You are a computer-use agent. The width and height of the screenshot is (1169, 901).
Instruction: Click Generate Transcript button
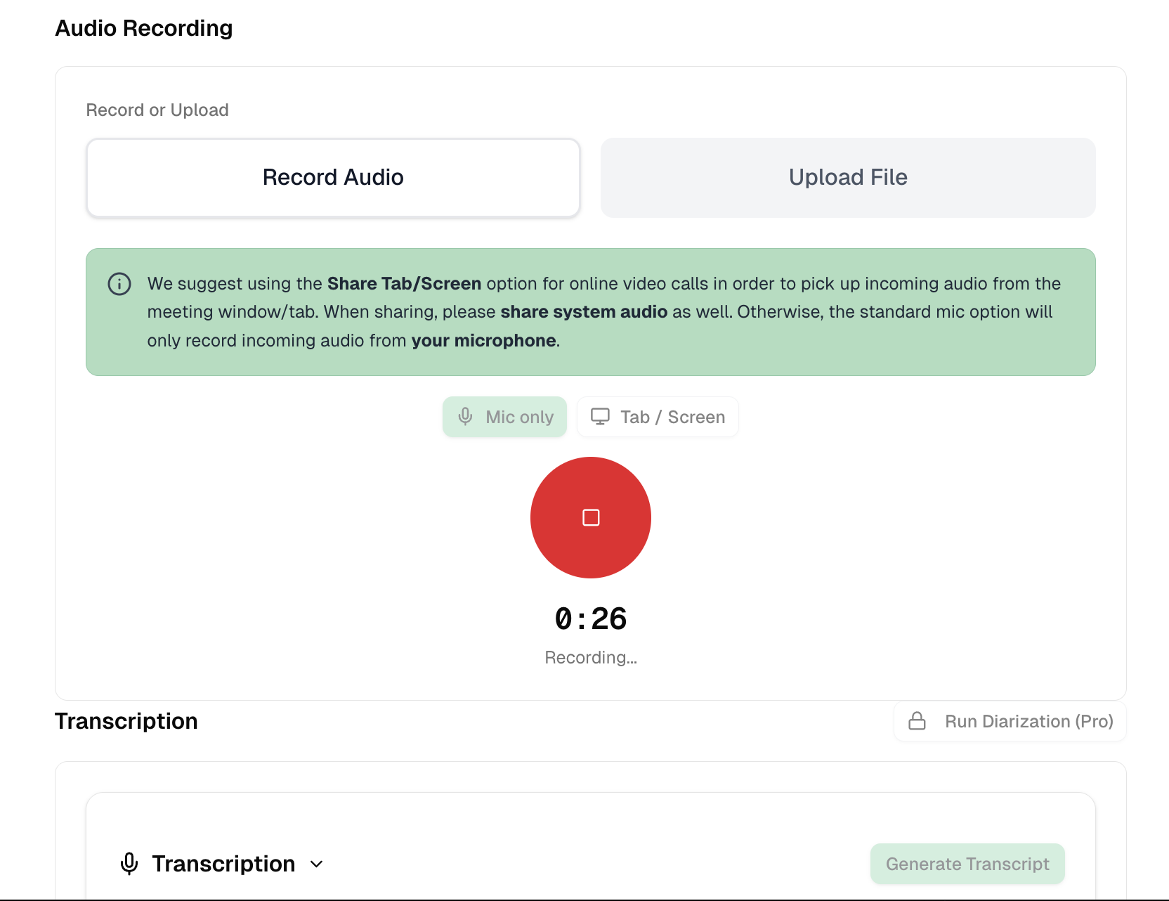point(967,864)
